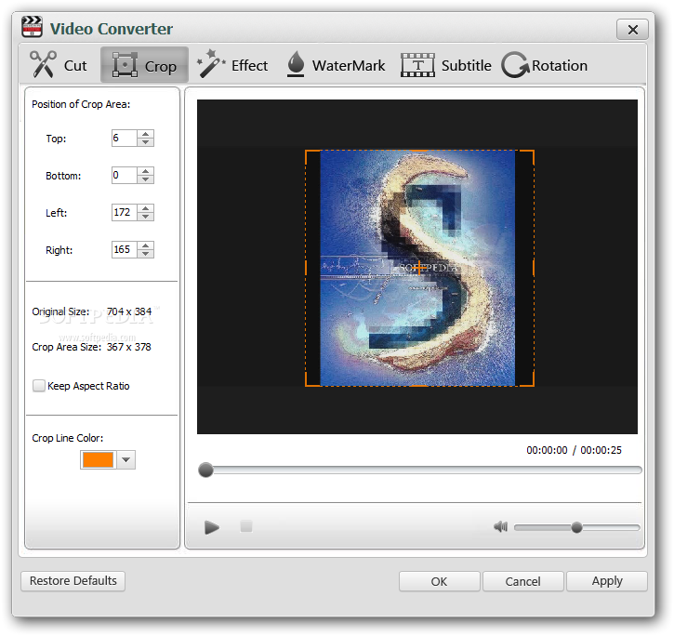Go to the Subtitle tab
This screenshot has width=674, height=636.
(445, 65)
